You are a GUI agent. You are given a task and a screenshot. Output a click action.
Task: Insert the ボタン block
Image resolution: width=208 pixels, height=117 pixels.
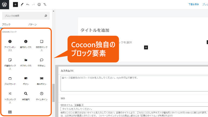point(26,81)
